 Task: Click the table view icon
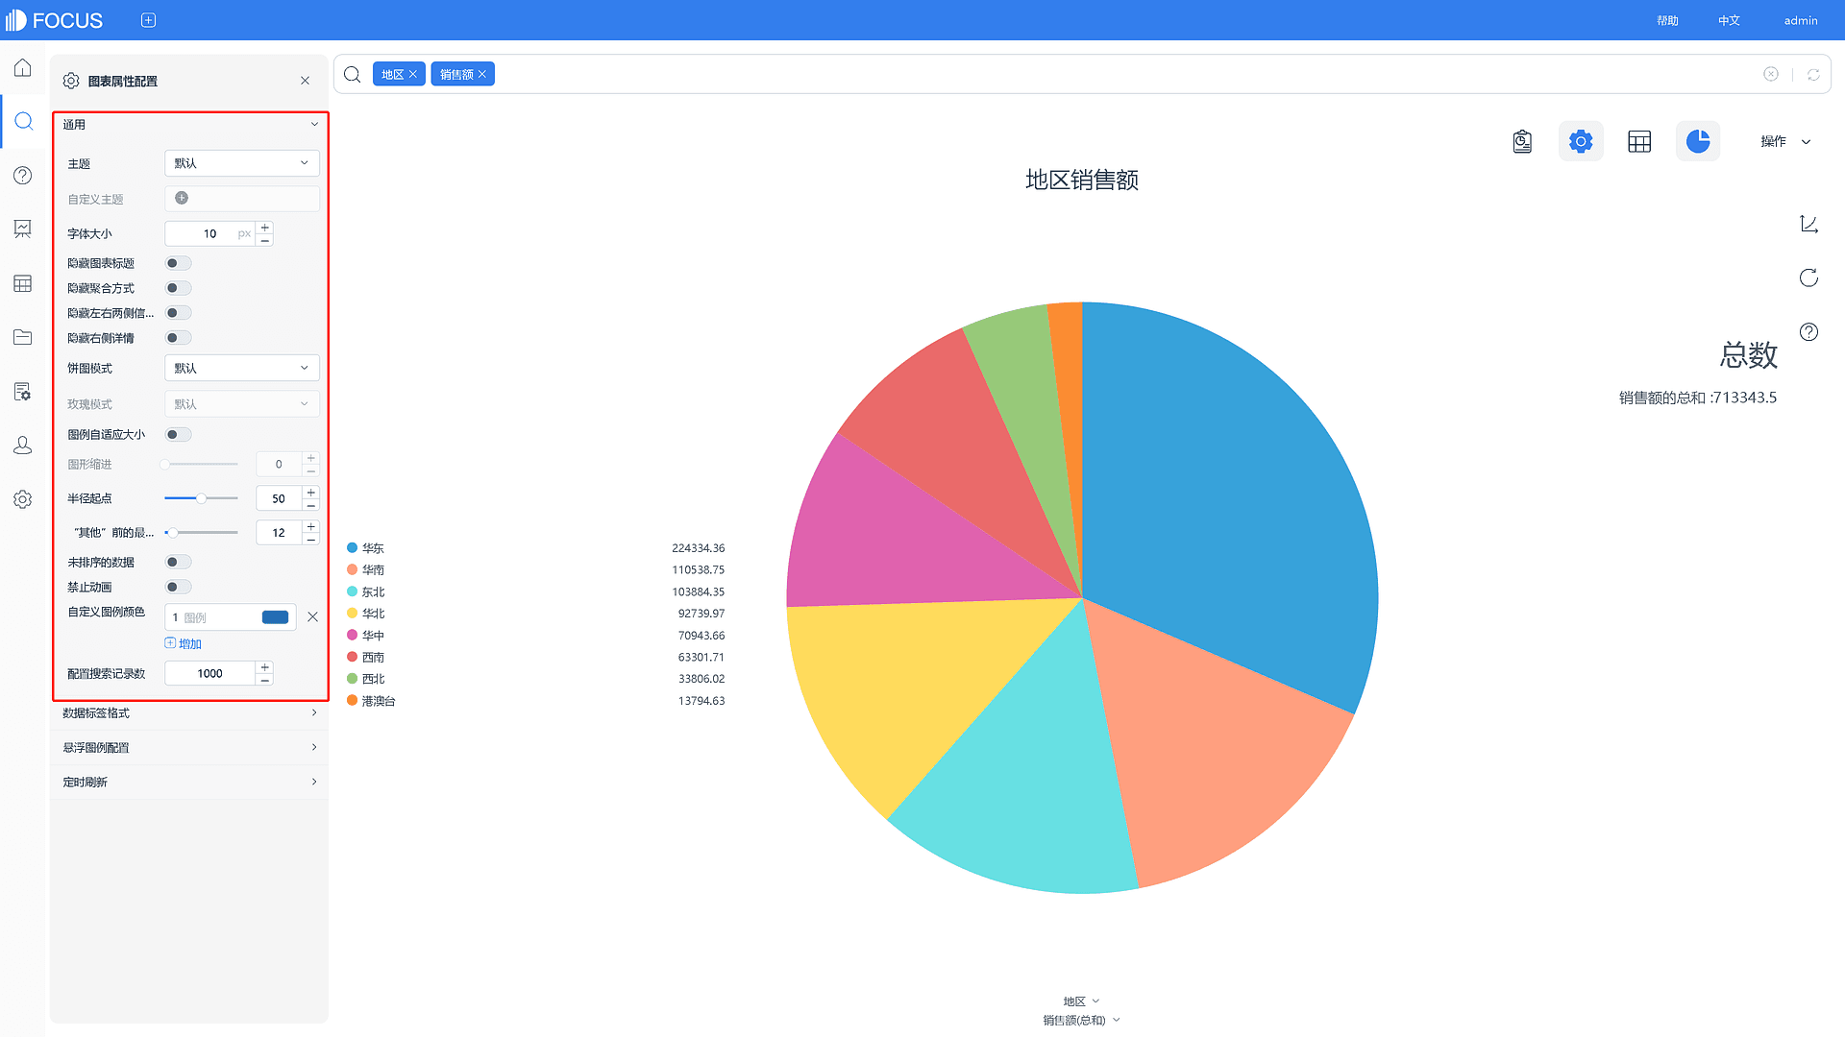click(x=1638, y=140)
